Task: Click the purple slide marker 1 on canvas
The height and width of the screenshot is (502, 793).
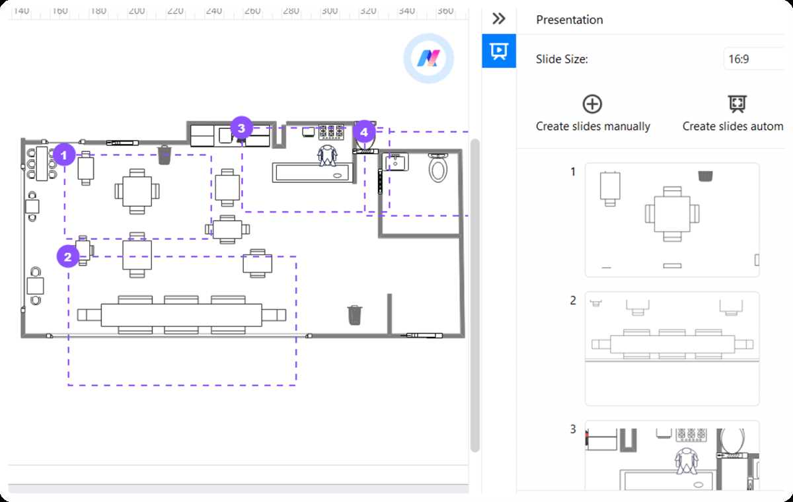Action: tap(63, 156)
